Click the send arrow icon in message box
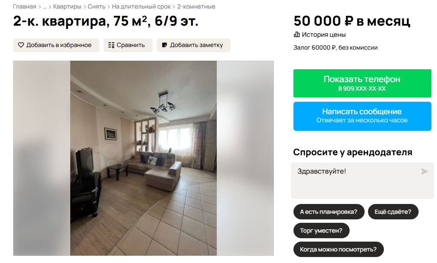437x263 pixels. click(x=425, y=171)
